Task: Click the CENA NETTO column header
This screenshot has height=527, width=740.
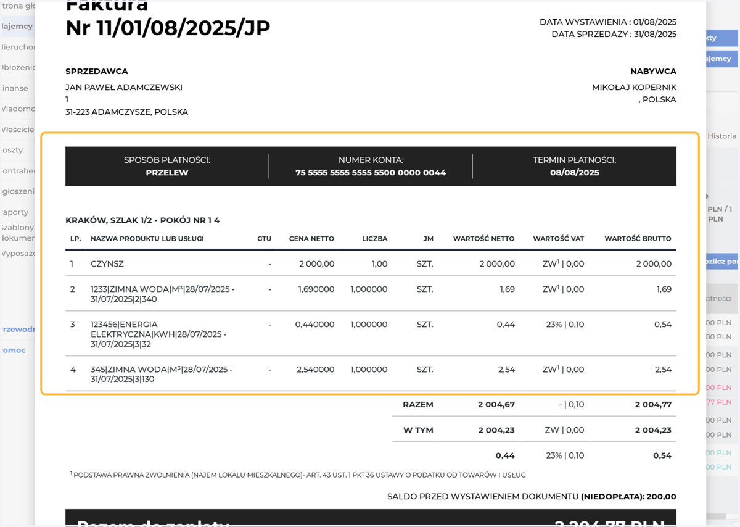Action: (x=311, y=239)
